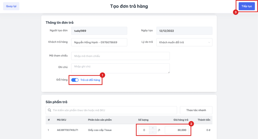Click the search magnifier icon
Viewport: 258px width, 139px height.
click(49, 110)
